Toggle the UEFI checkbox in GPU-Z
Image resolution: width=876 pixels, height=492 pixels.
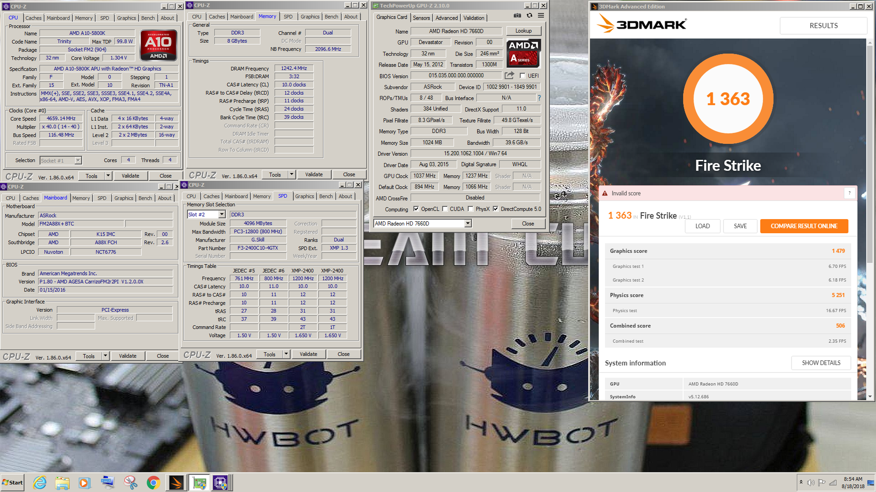[x=522, y=76]
